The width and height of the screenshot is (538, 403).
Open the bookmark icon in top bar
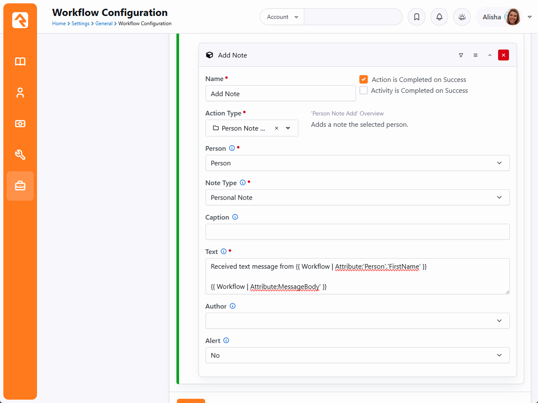(417, 17)
